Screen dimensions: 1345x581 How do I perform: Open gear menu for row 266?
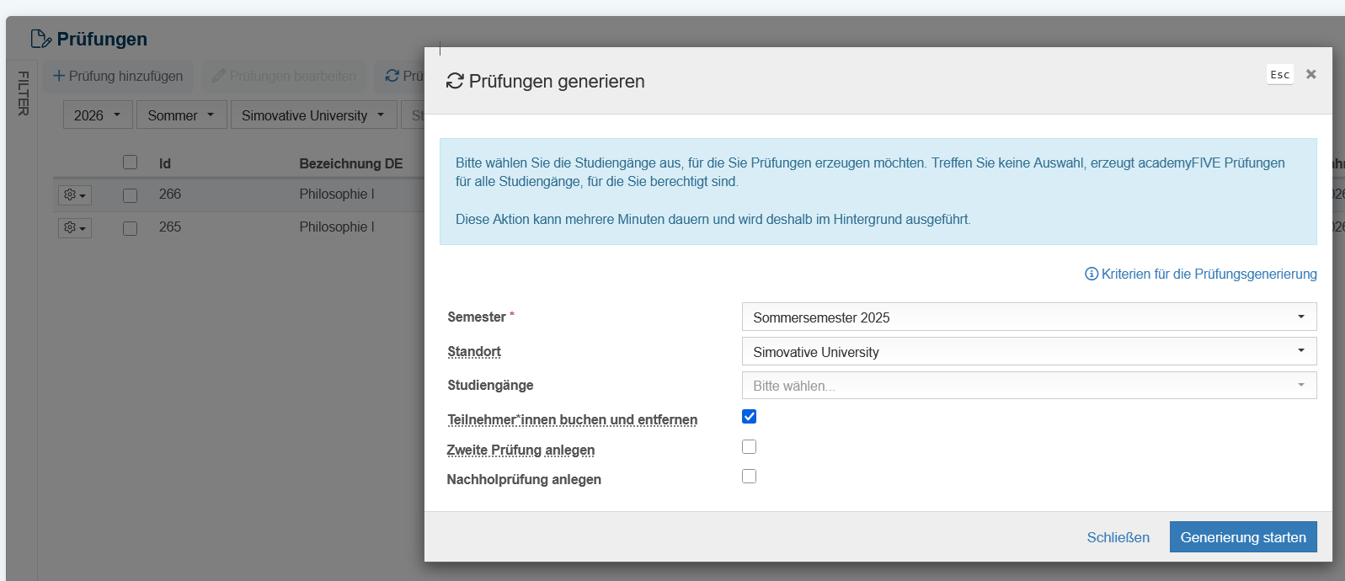point(75,195)
